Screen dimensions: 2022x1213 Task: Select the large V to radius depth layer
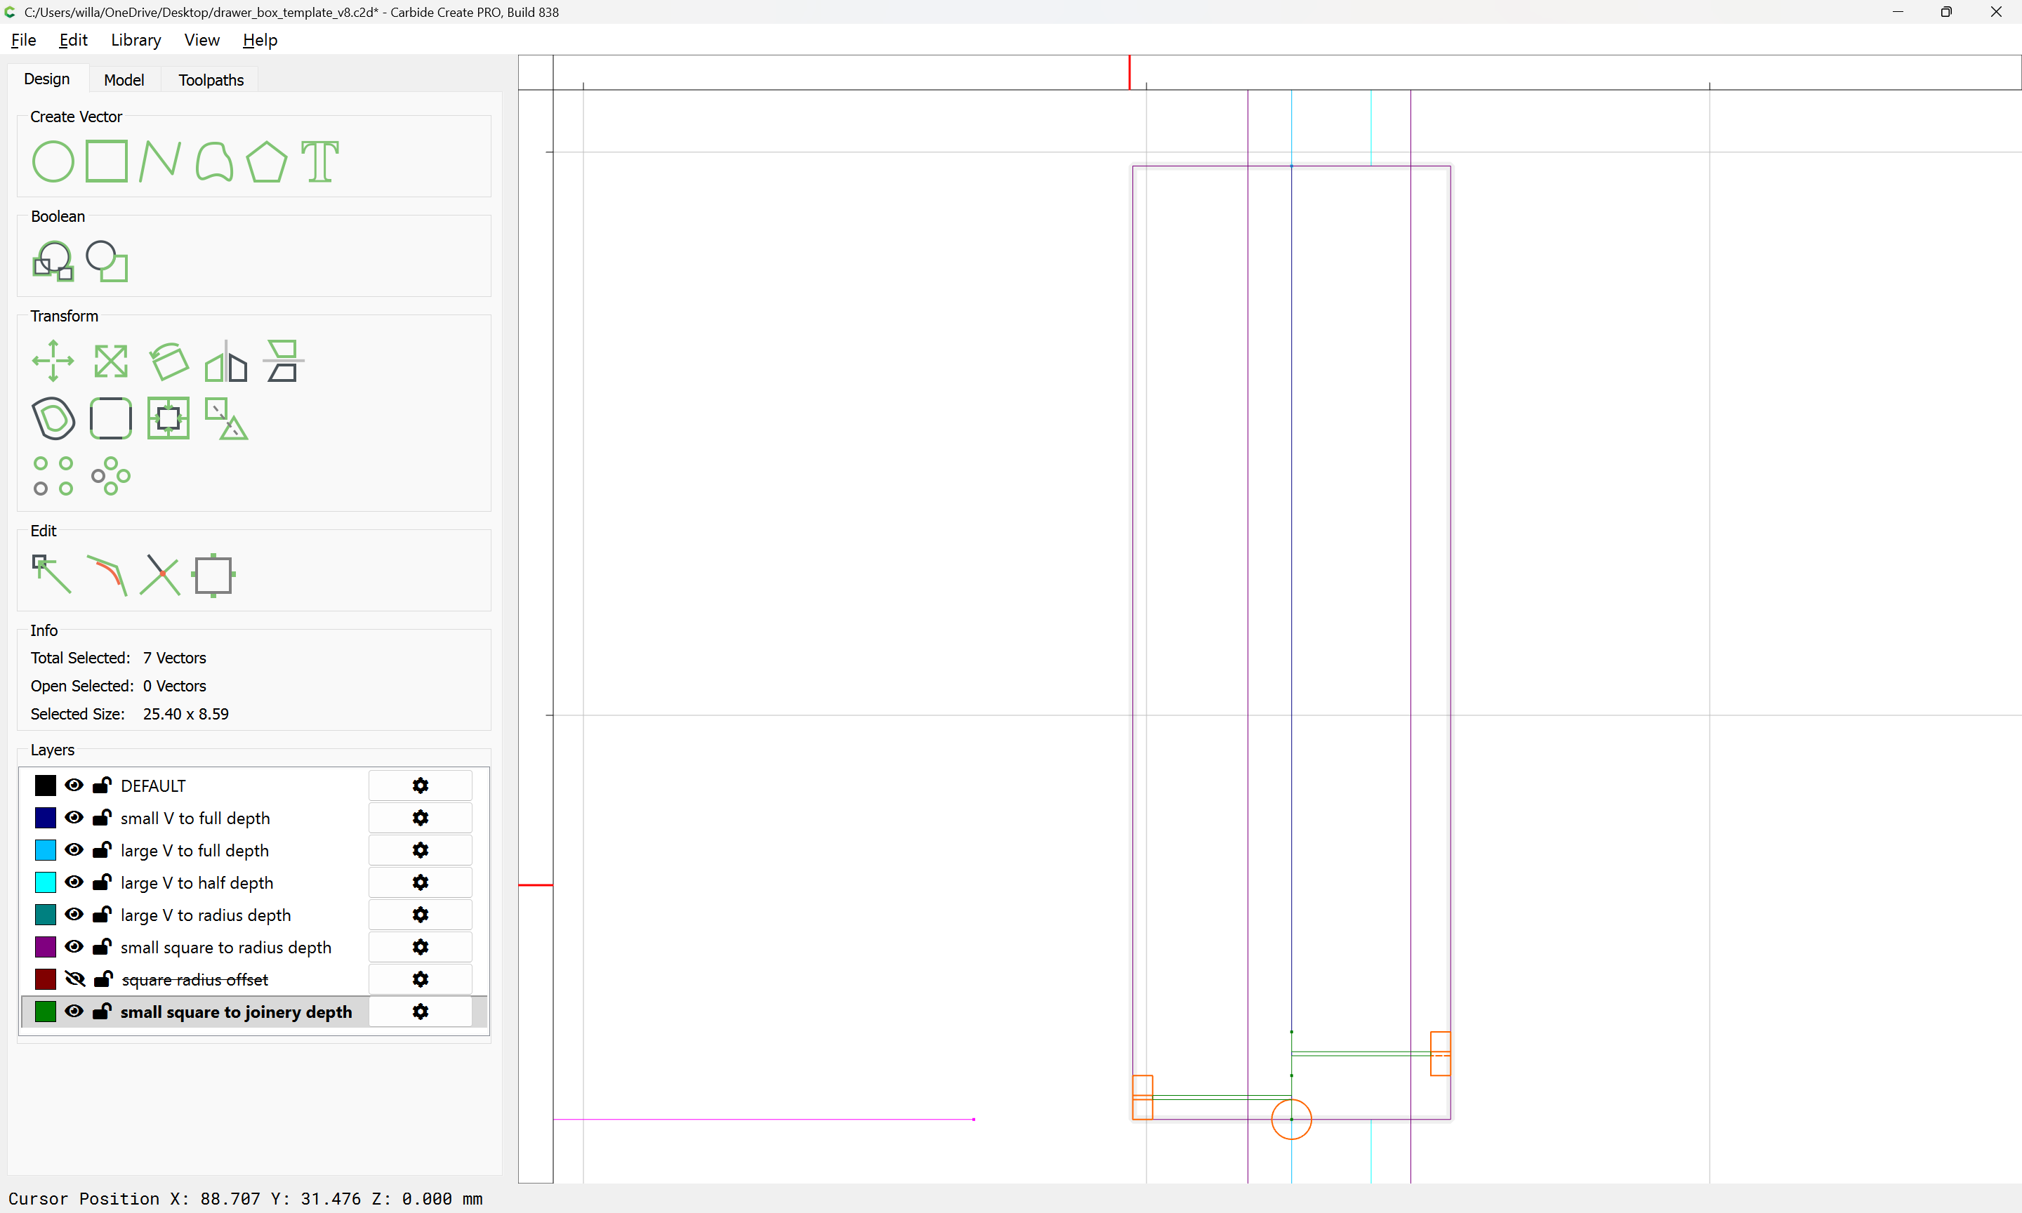205,915
